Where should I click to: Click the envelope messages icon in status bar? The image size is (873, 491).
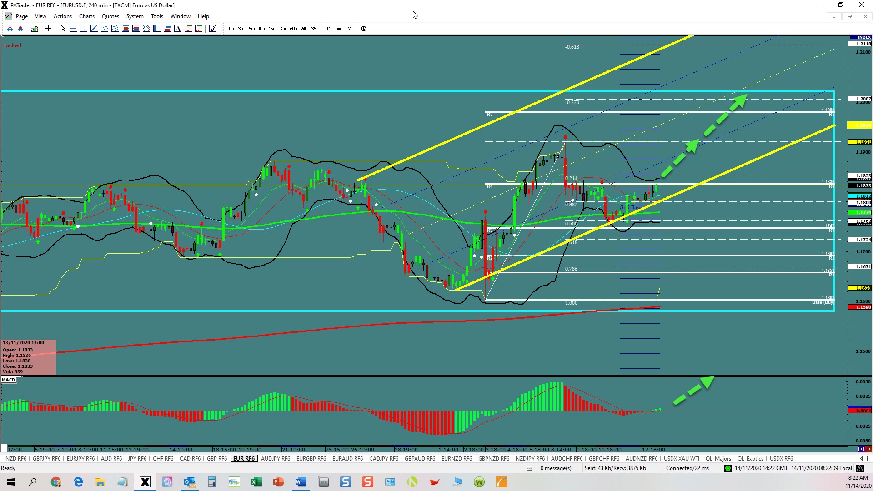click(529, 468)
